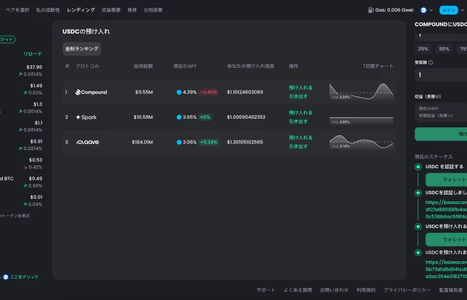467x300 pixels.
Task: Click Aave total supply $184.01M
Action: [142, 142]
